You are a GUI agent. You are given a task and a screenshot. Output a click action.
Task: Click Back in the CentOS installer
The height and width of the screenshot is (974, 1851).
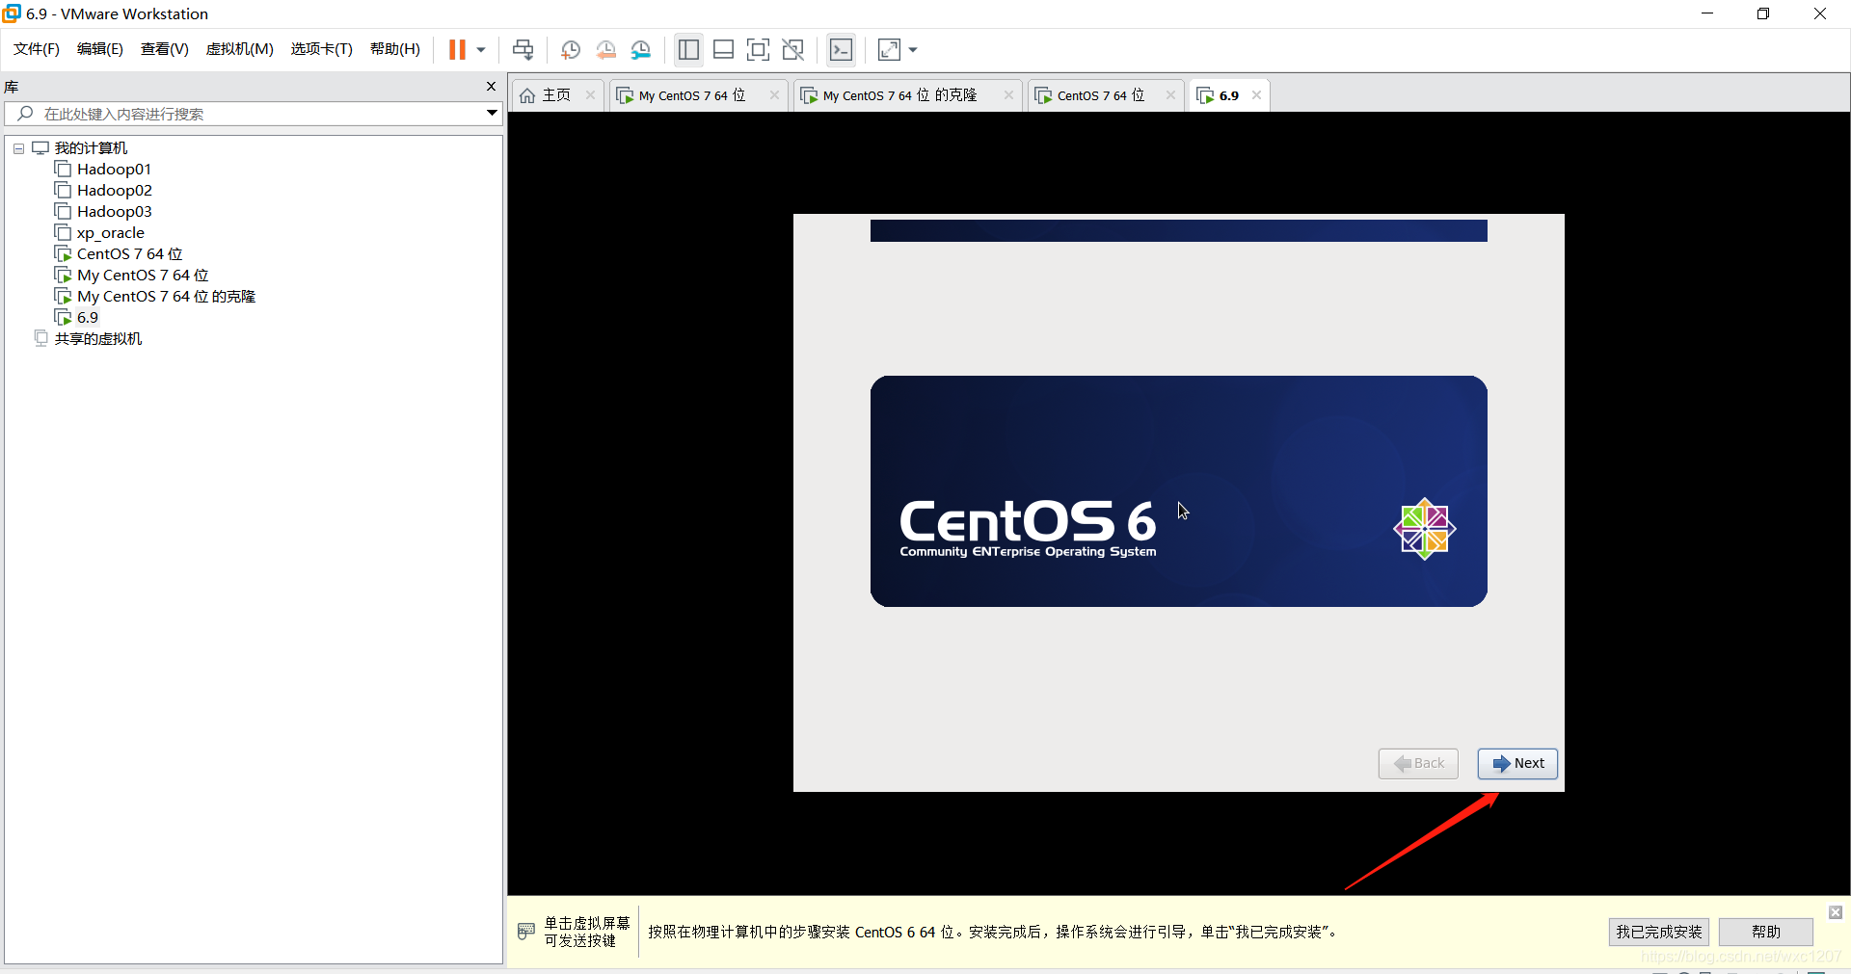pyautogui.click(x=1418, y=764)
